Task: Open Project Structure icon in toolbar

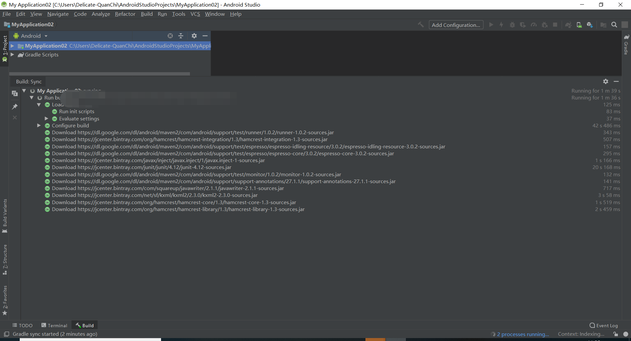Action: (x=603, y=25)
